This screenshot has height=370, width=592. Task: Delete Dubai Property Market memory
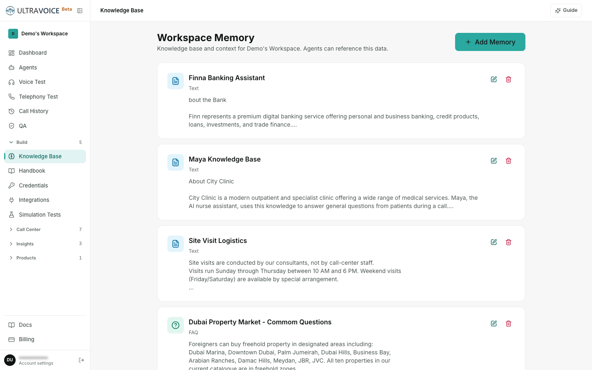coord(509,324)
